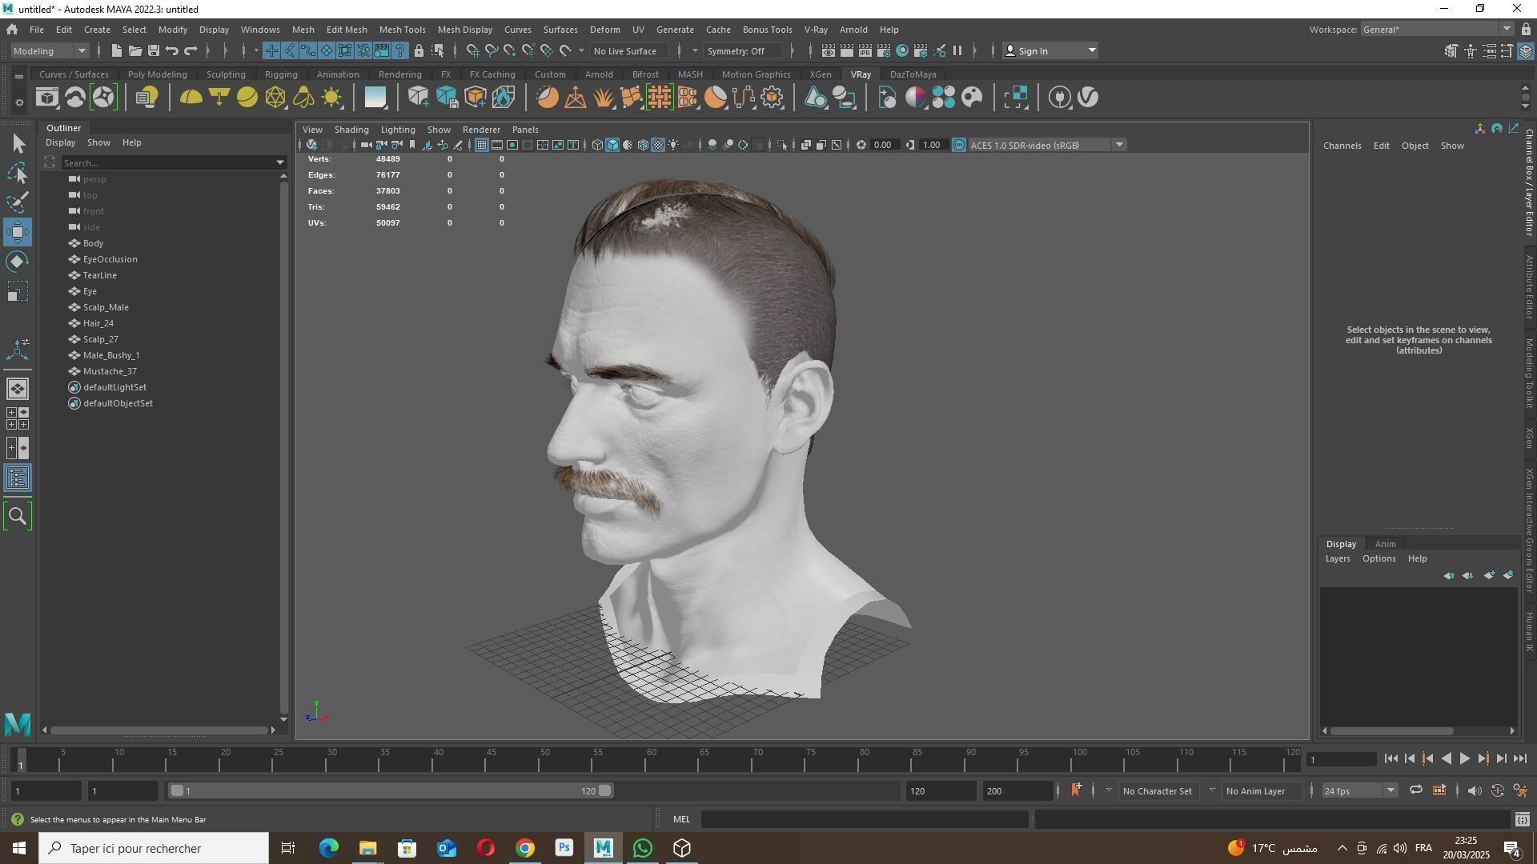Select the Mustache_37 node in Outliner

tap(110, 370)
